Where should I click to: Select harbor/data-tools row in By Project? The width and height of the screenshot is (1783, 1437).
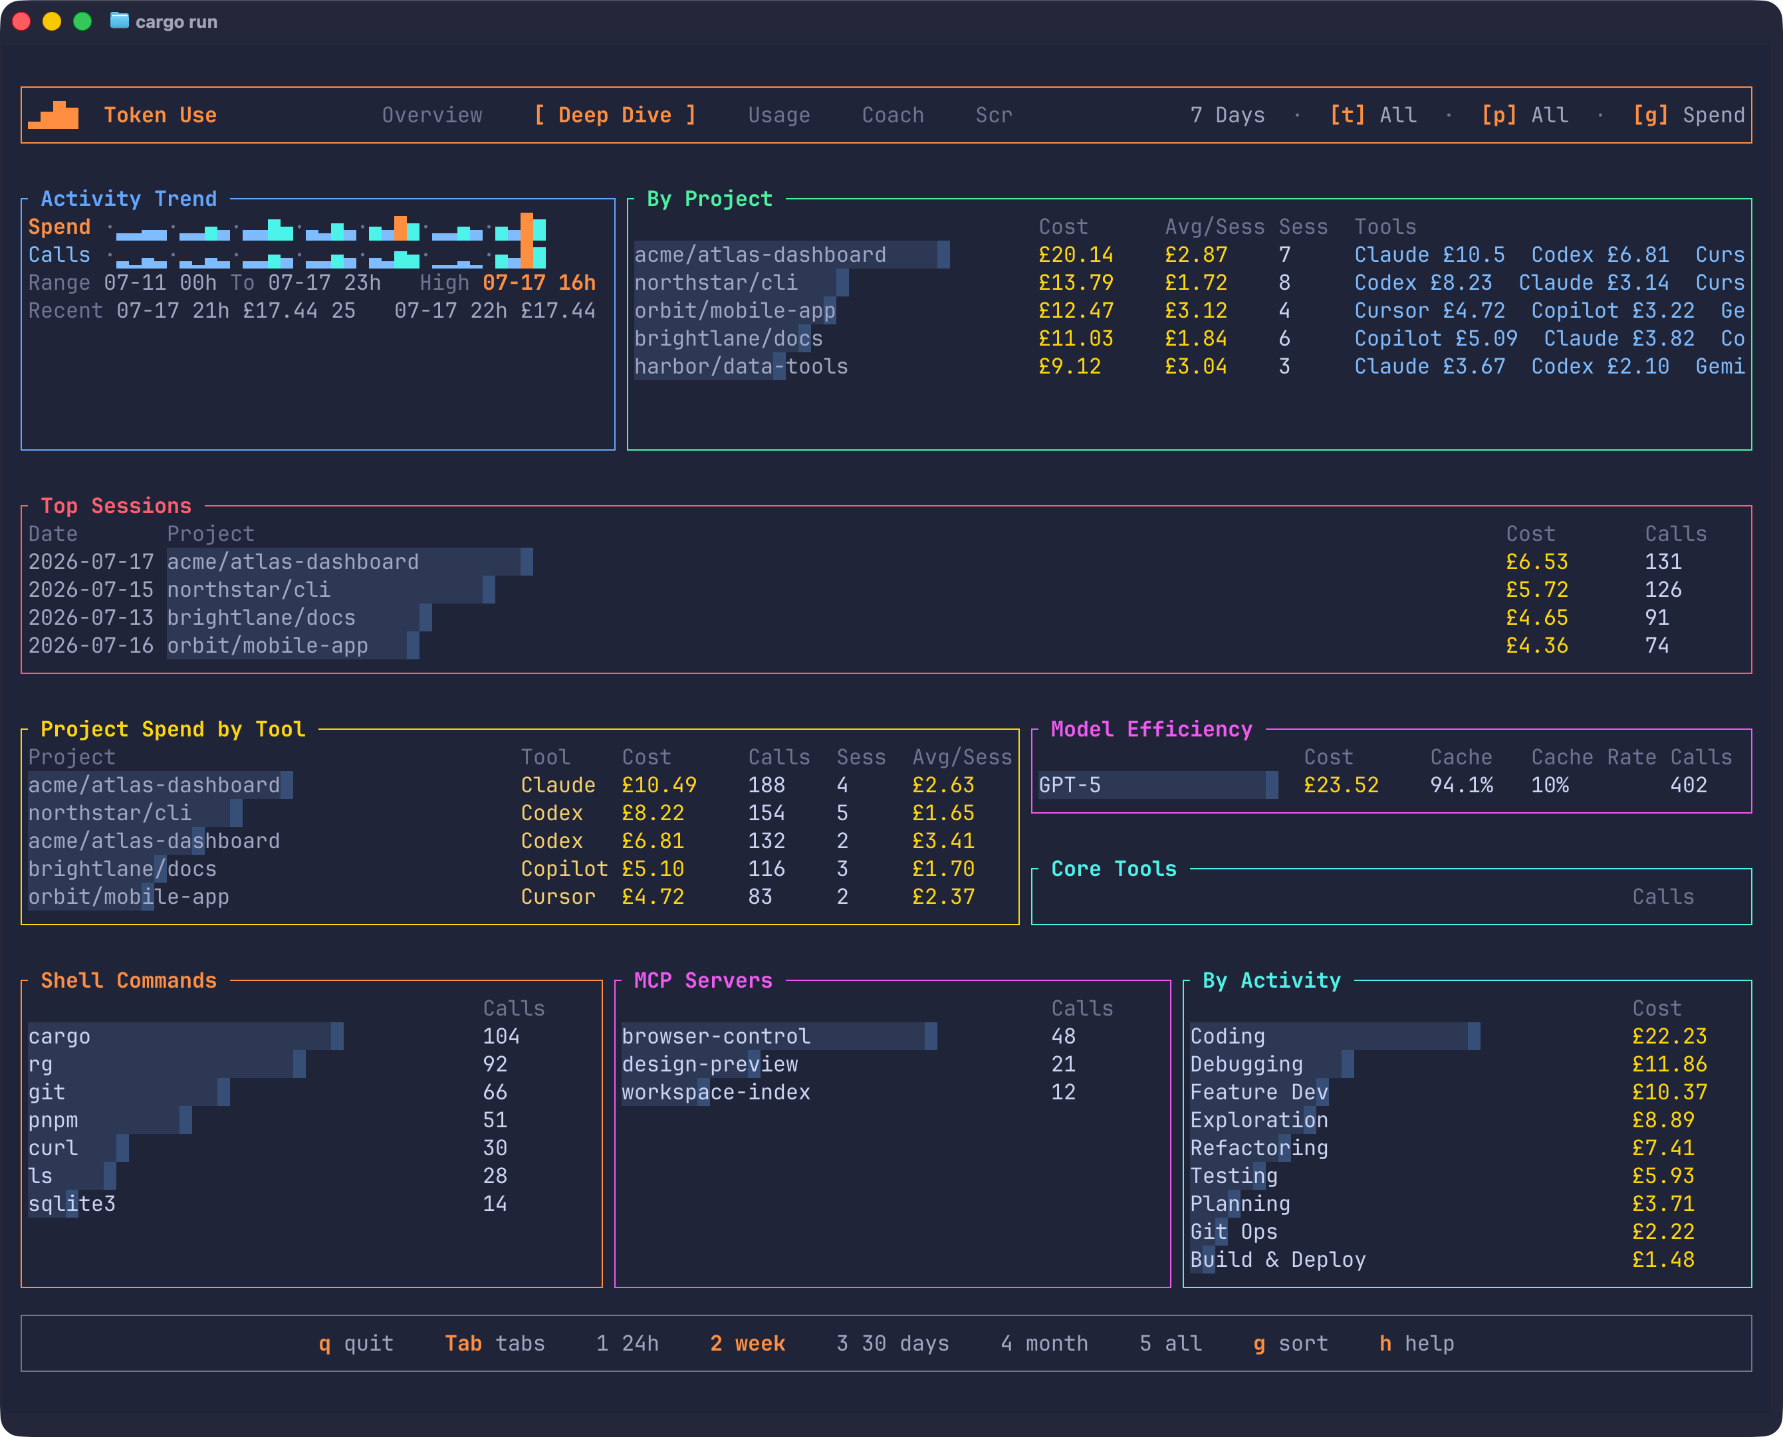(x=1189, y=367)
